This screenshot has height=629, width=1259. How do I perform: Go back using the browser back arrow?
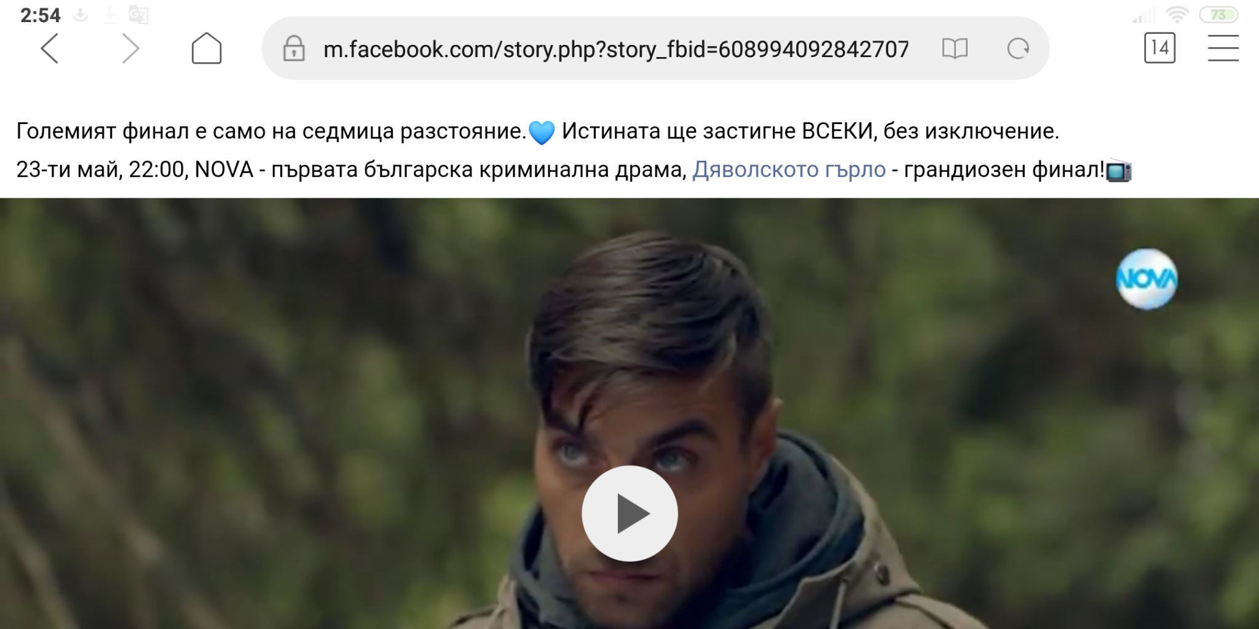[x=49, y=49]
